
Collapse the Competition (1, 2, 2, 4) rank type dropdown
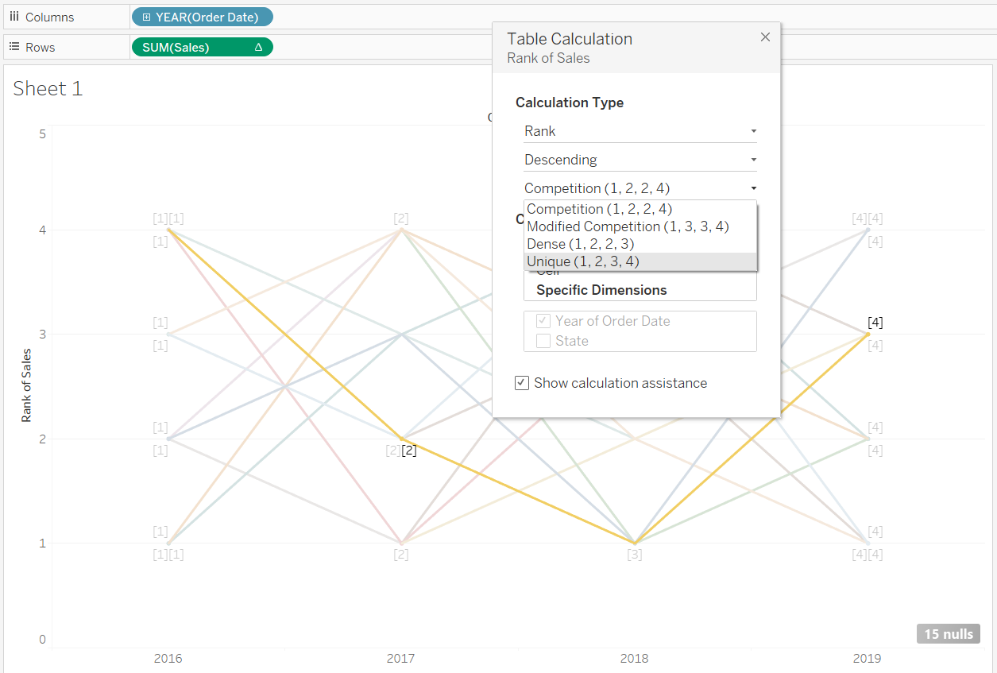click(640, 188)
